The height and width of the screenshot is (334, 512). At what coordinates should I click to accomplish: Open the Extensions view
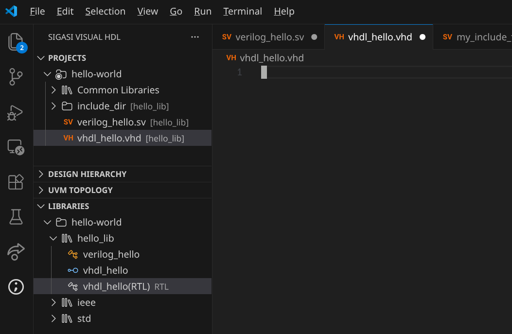point(16,182)
